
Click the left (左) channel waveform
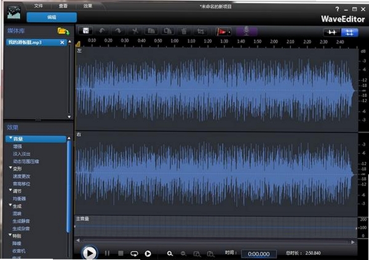coord(216,90)
